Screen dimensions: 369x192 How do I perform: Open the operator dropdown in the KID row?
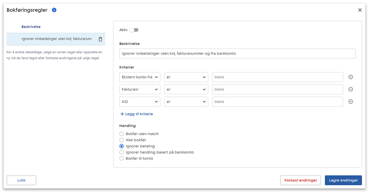click(x=186, y=102)
